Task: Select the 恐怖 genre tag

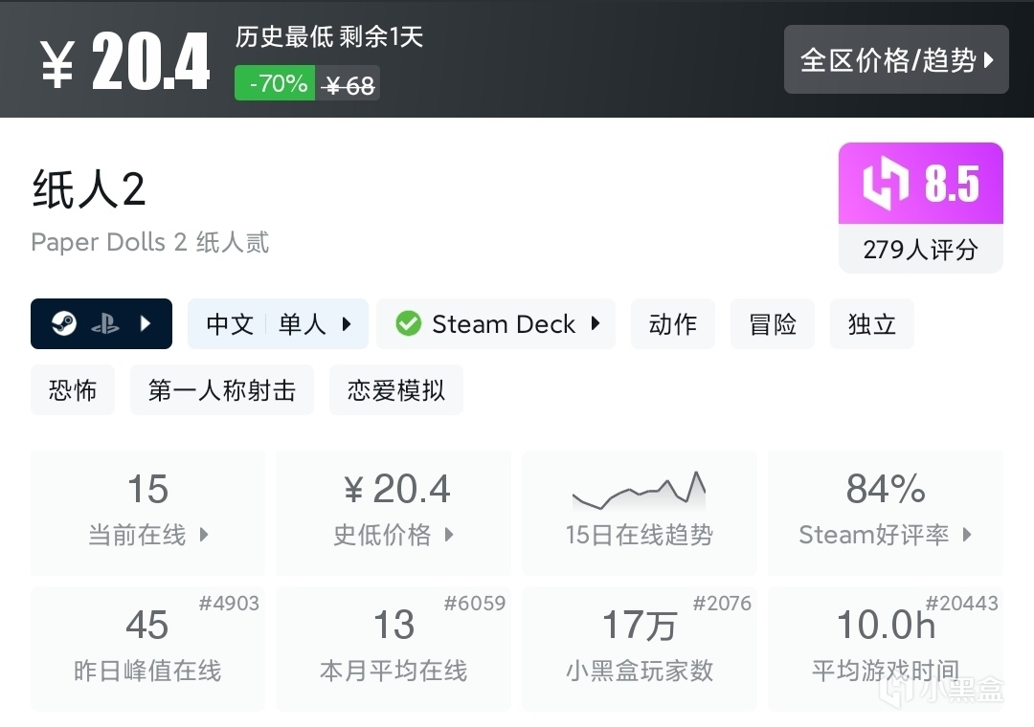Action: [x=73, y=390]
